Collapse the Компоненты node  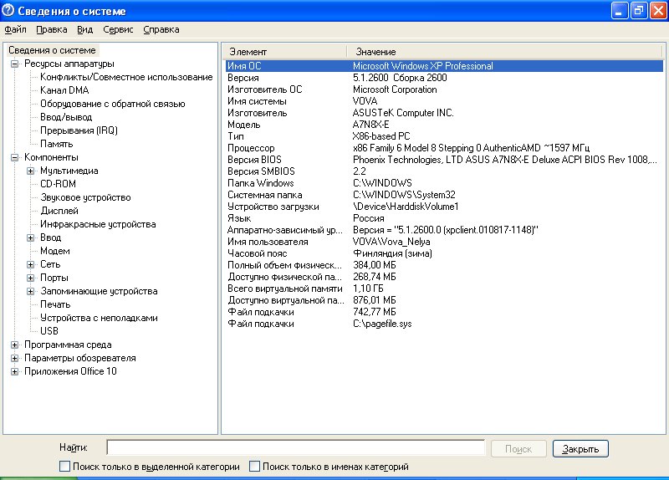point(14,157)
